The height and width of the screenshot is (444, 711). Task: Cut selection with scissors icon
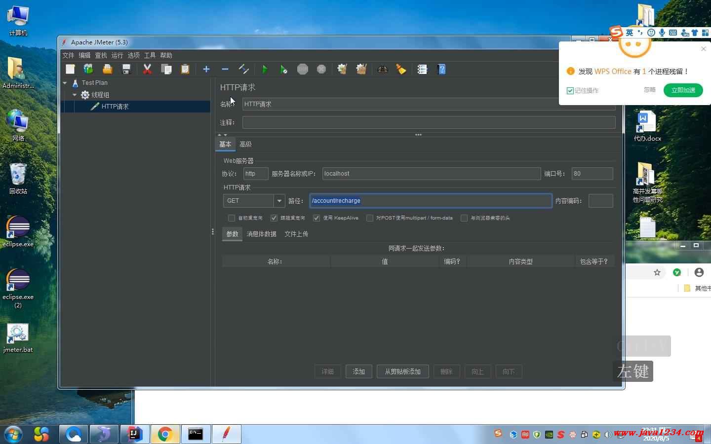tap(147, 70)
